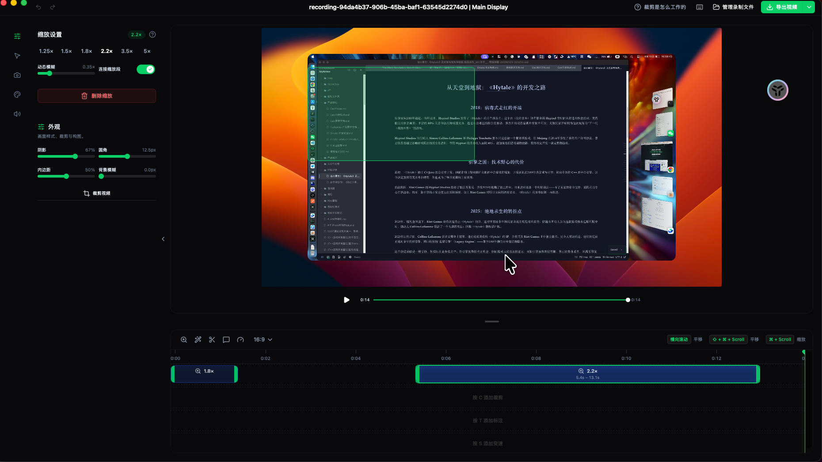Select the 1.5× zoom preset
This screenshot has width=822, height=462.
coord(66,51)
